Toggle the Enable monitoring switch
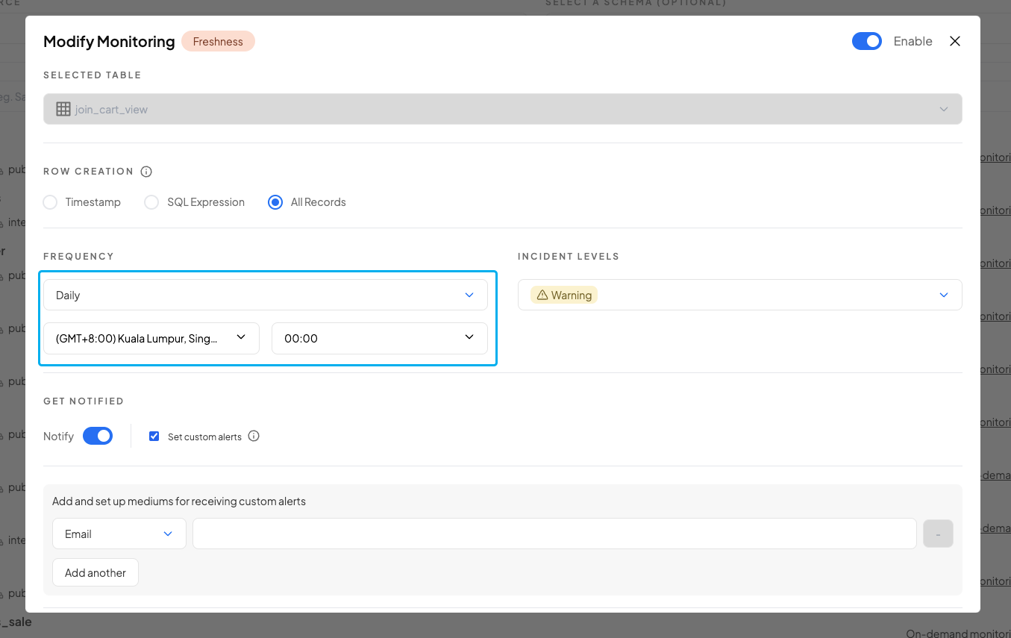The height and width of the screenshot is (638, 1011). pyautogui.click(x=866, y=42)
